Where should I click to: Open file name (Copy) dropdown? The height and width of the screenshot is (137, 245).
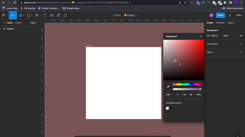(137, 15)
